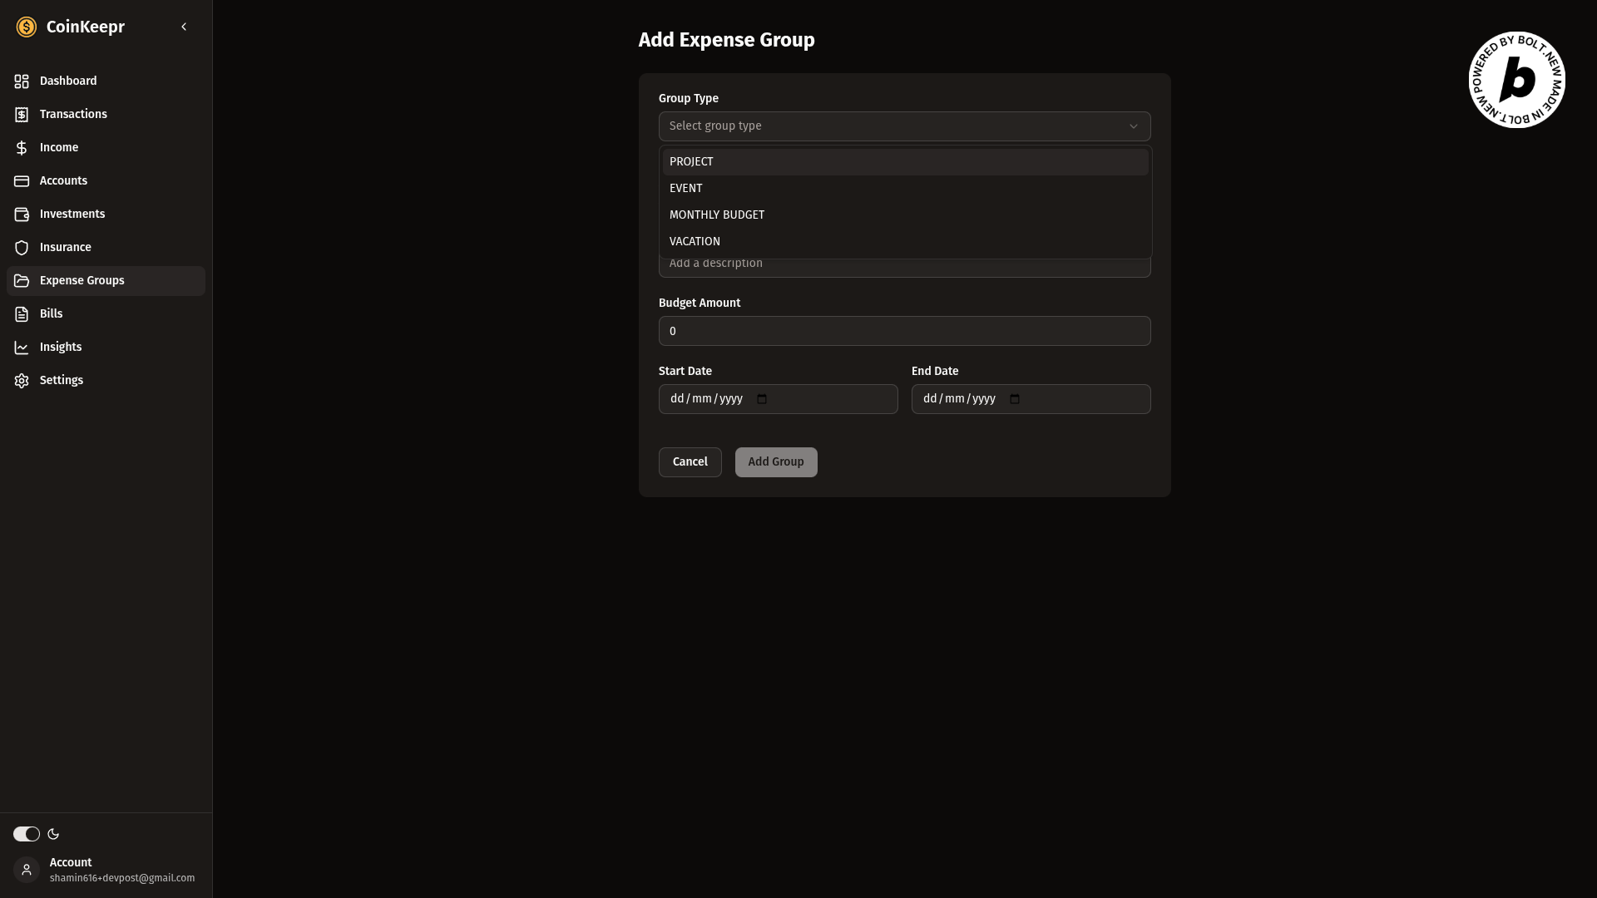Pick the VACATION group type
The image size is (1597, 898).
[695, 242]
